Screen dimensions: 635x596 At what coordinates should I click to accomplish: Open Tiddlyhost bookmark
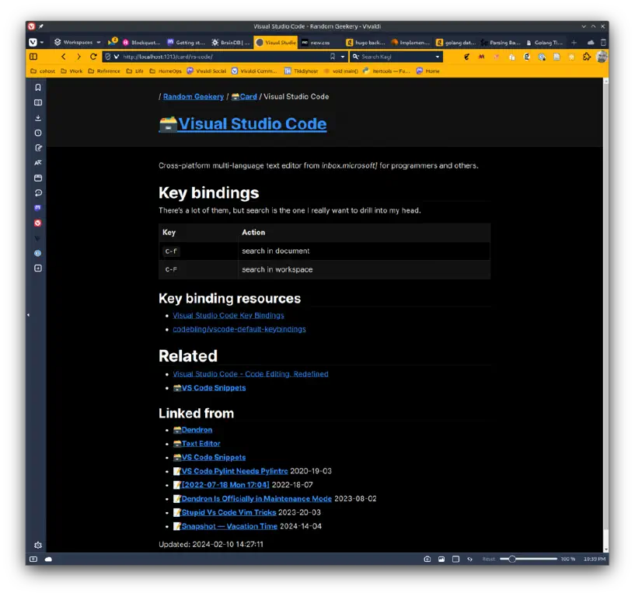tap(301, 71)
